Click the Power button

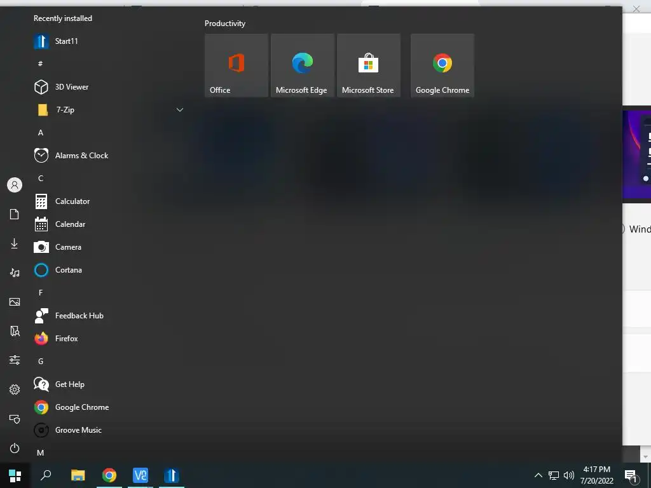click(x=15, y=448)
